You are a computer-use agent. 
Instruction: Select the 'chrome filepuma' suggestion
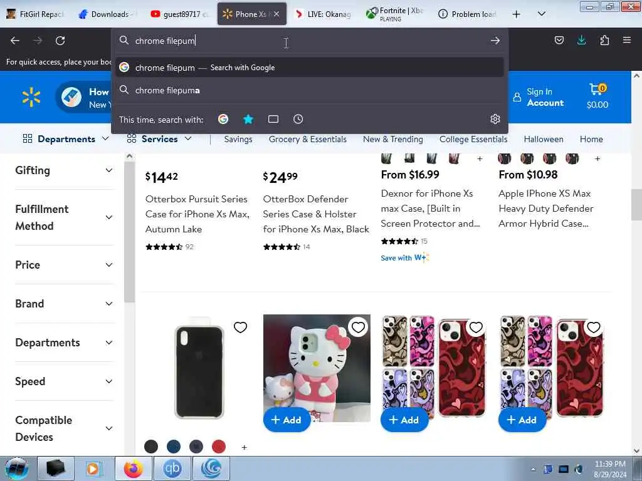pyautogui.click(x=310, y=90)
